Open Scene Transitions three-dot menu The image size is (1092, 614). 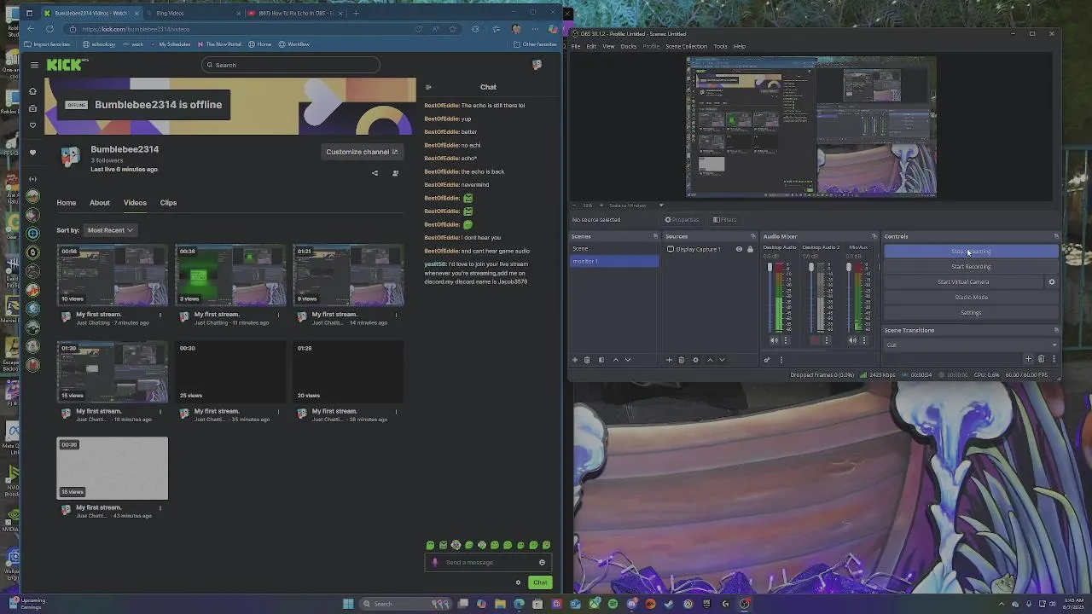(x=1054, y=359)
